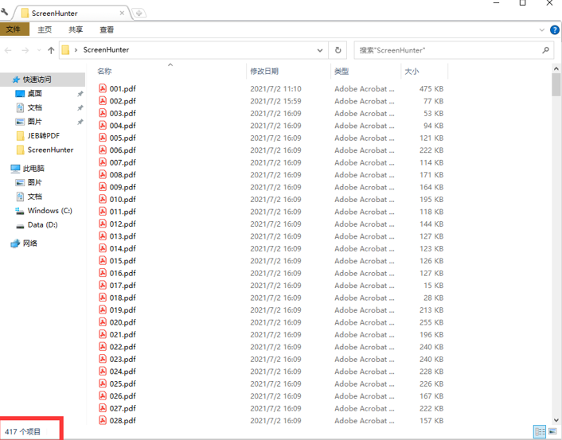Click the pin icon beside pinned 文档
The image size is (562, 440).
80,108
